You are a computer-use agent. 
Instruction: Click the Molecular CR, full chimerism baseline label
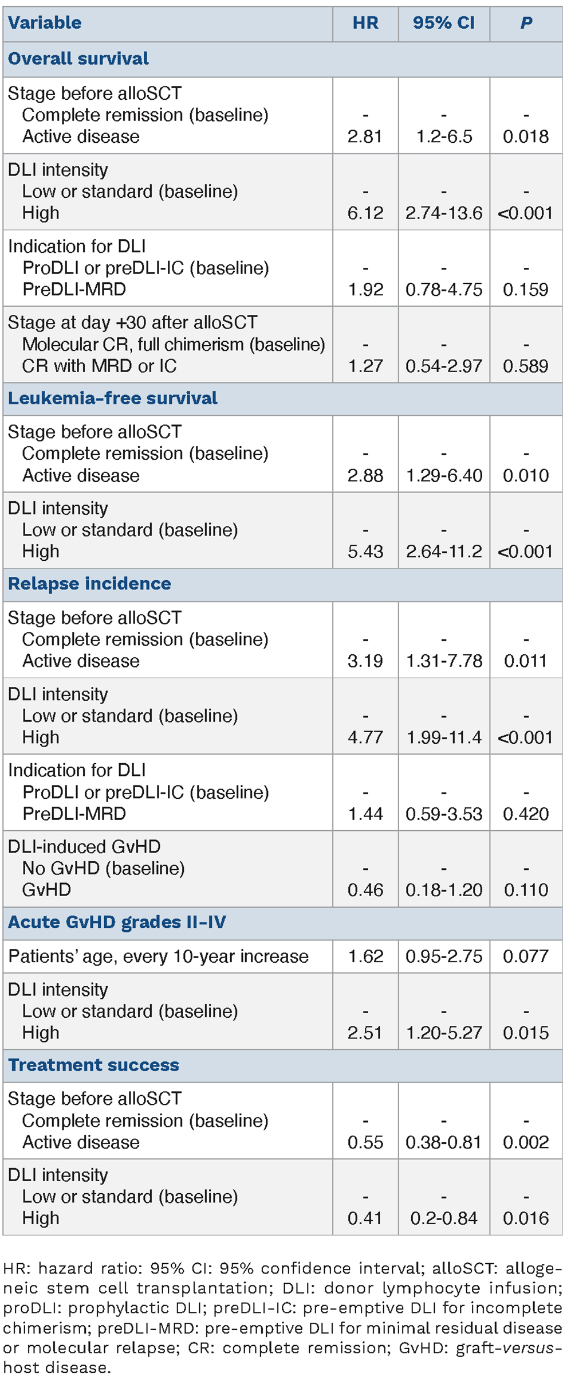tap(173, 345)
